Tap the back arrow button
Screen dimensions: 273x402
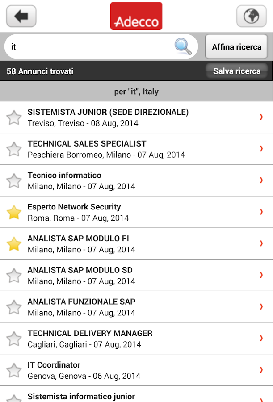21,17
